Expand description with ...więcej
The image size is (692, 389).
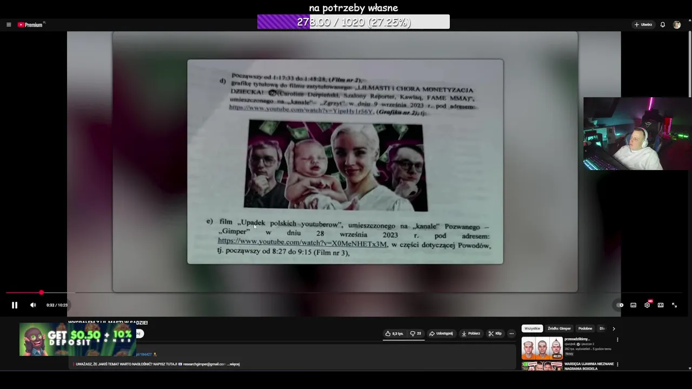[234, 364]
